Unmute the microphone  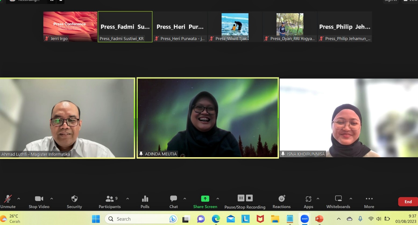8,202
